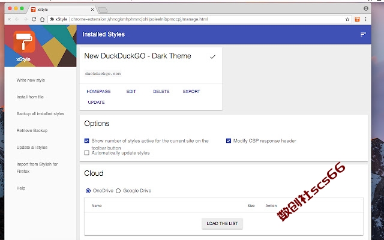
Task: Click EXPORT on the DuckDuckGO style
Action: click(x=191, y=91)
